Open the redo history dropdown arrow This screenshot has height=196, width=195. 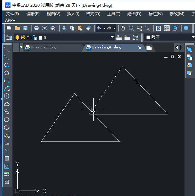pyautogui.click(x=114, y=28)
